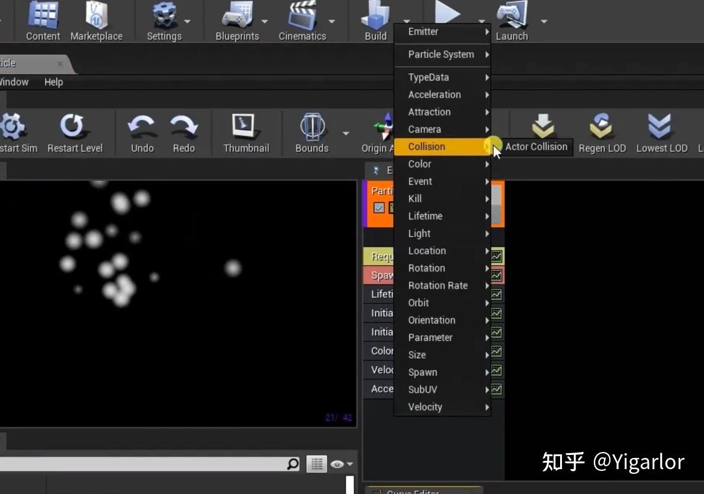
Task: Expand Build options dropdown arrow
Action: [406, 21]
